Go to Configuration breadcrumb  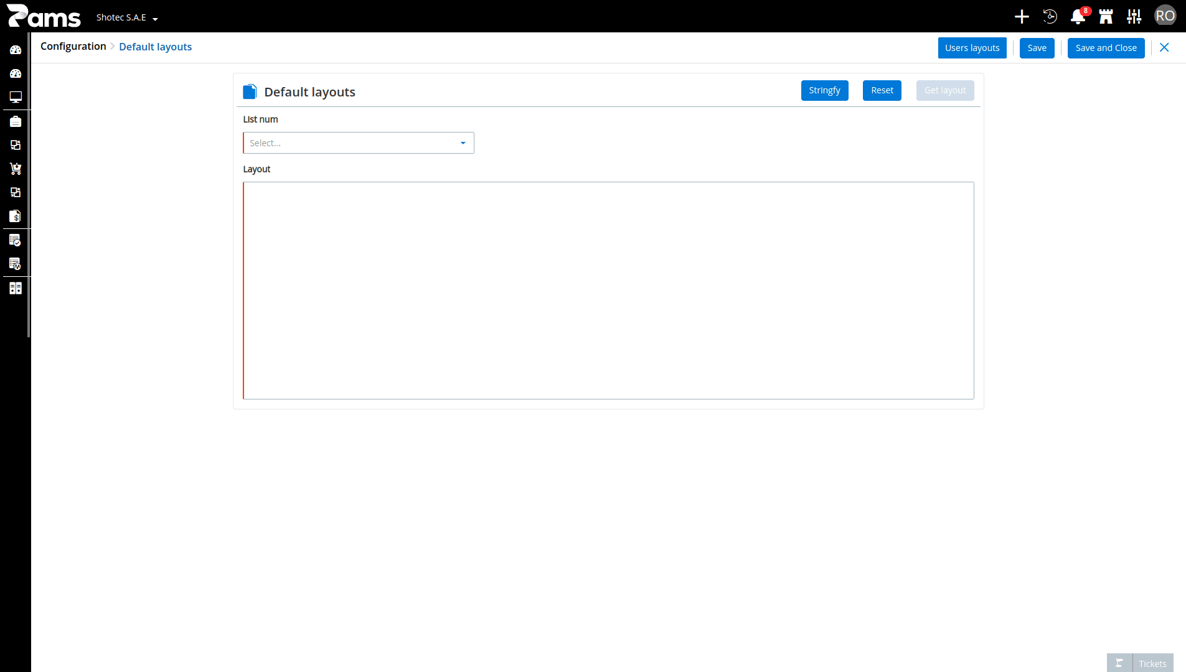pyautogui.click(x=73, y=47)
